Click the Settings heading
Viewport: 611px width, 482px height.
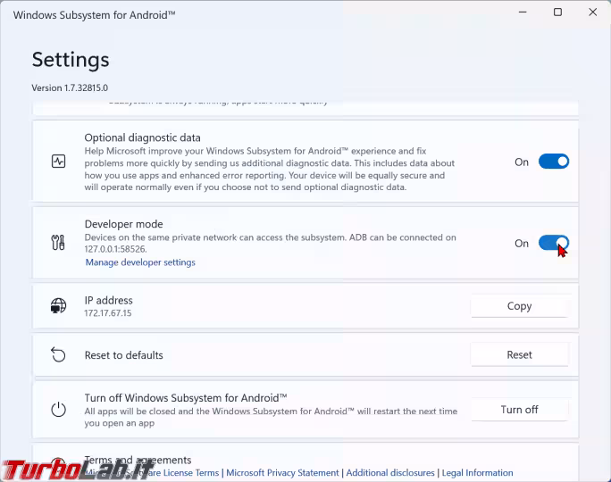tap(71, 60)
